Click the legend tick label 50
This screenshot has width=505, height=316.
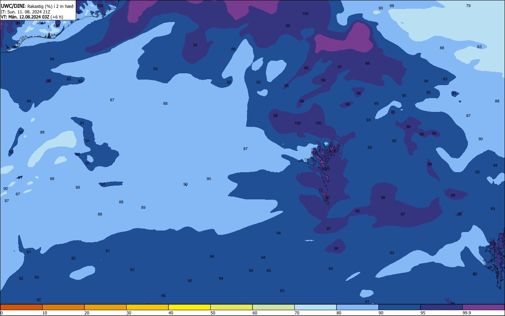click(213, 313)
